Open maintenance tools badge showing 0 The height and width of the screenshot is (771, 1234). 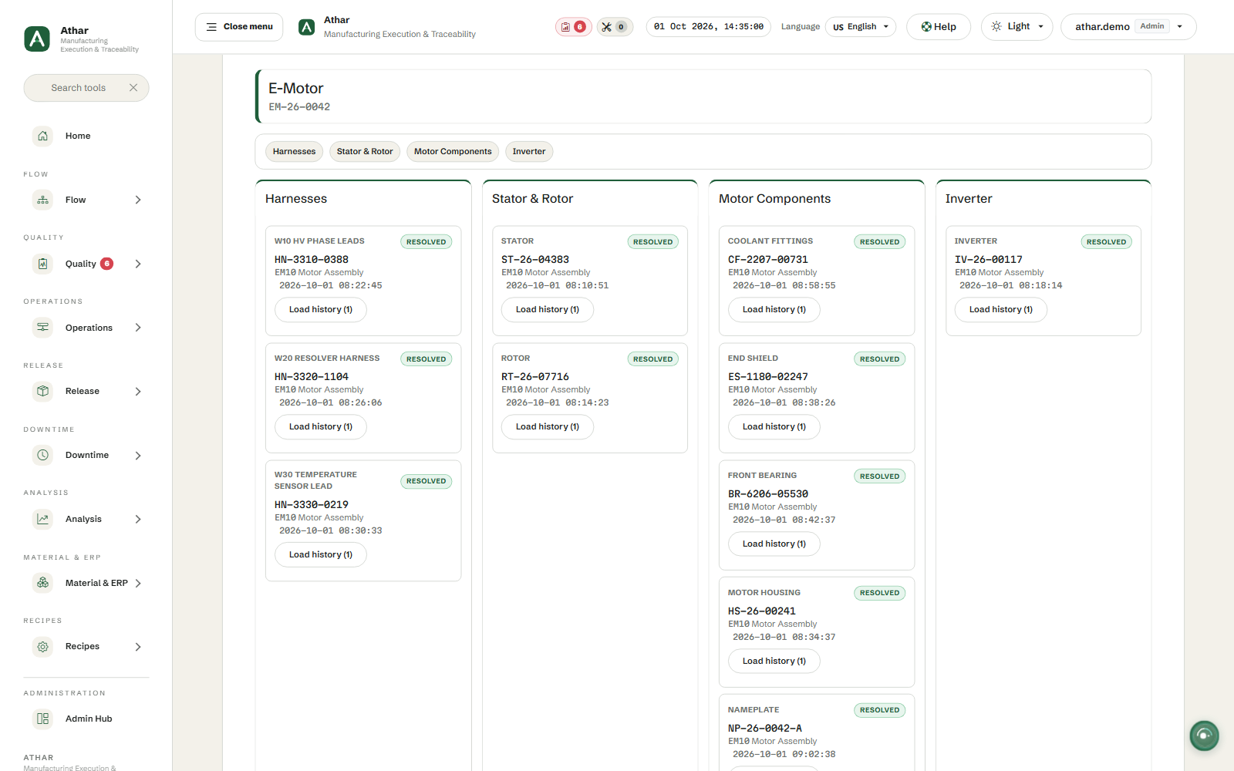click(x=615, y=27)
